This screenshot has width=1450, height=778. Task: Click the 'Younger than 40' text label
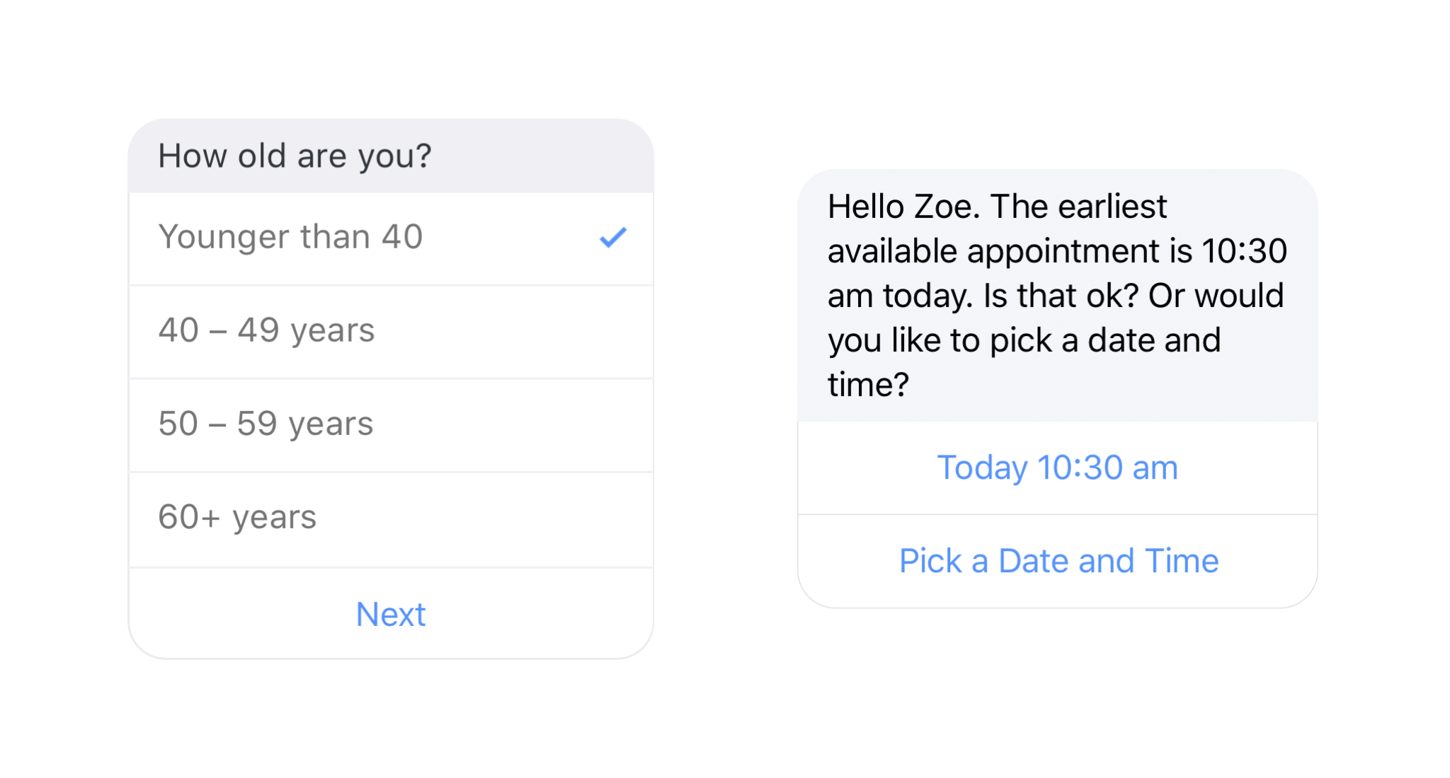290,237
